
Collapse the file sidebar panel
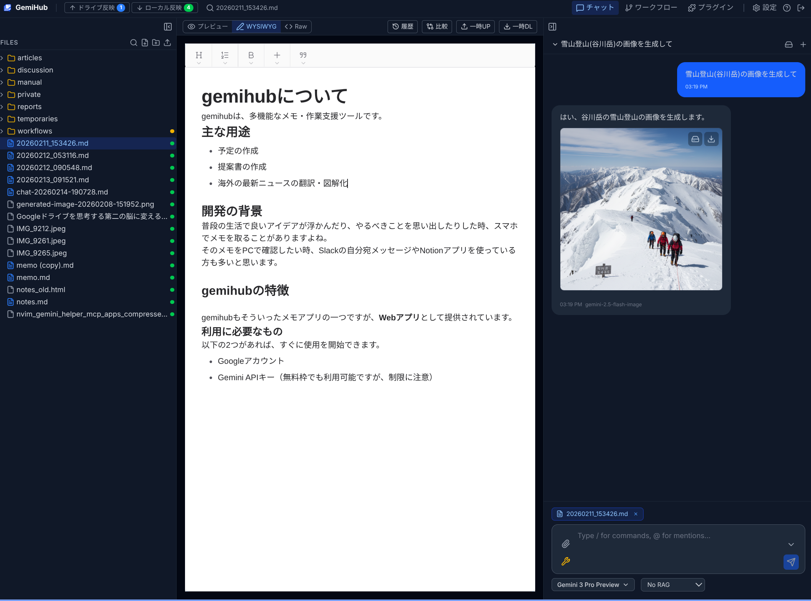point(168,27)
